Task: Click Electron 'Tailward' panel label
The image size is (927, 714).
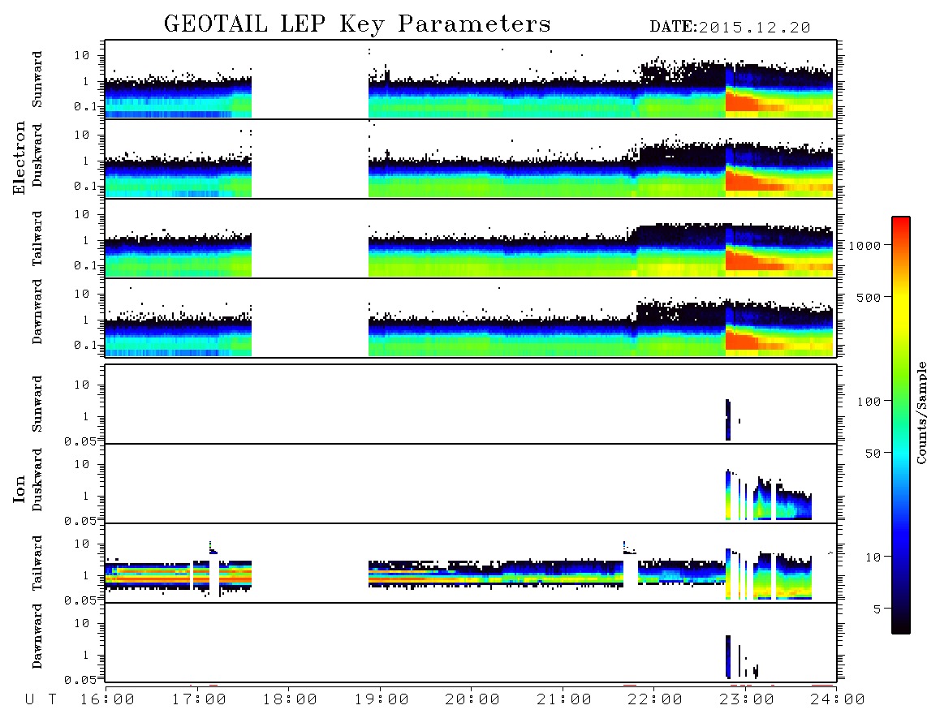Action: pyautogui.click(x=37, y=239)
